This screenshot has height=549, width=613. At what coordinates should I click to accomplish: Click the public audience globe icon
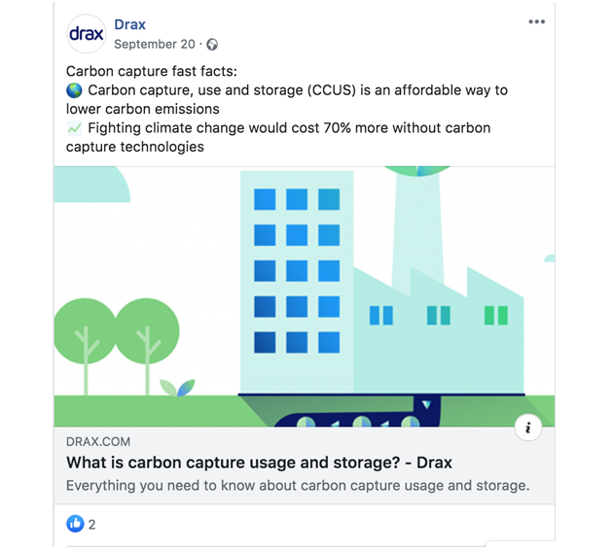212,45
